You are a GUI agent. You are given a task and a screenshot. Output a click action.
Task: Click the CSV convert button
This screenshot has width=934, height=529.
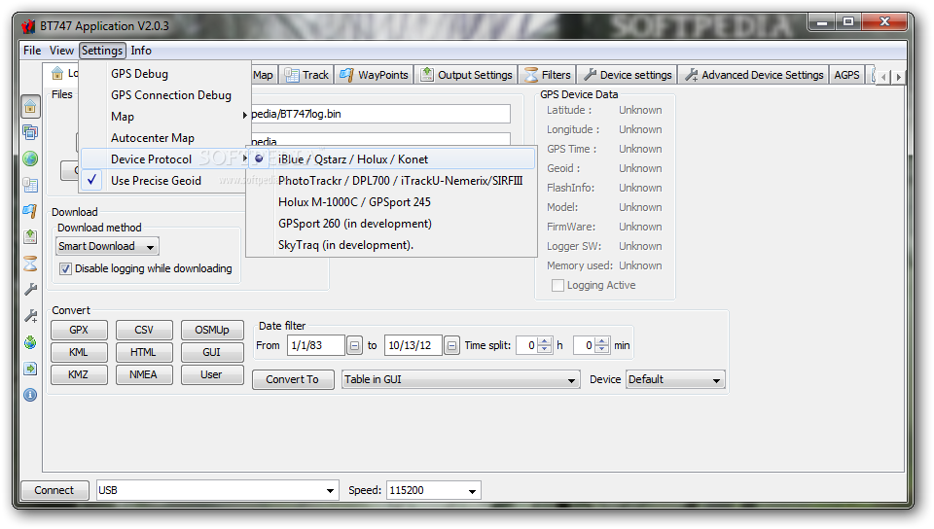click(x=144, y=330)
